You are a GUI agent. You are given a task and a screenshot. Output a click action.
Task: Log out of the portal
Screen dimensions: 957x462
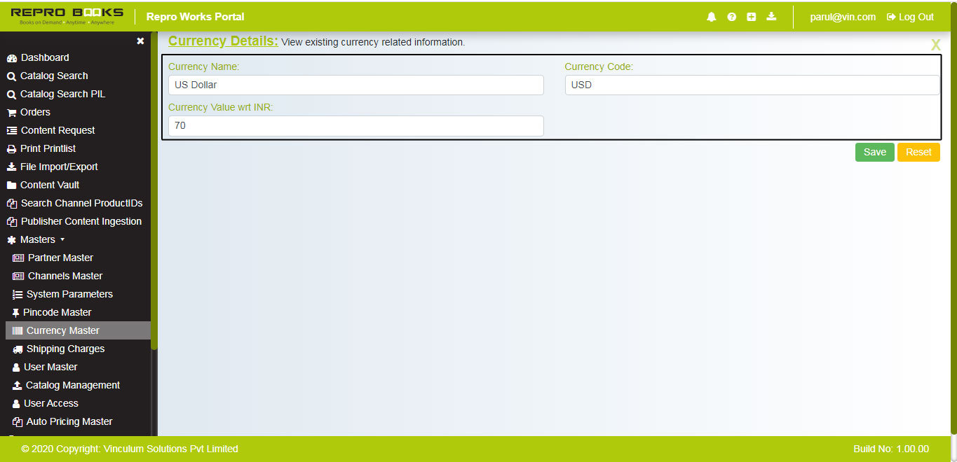[910, 17]
